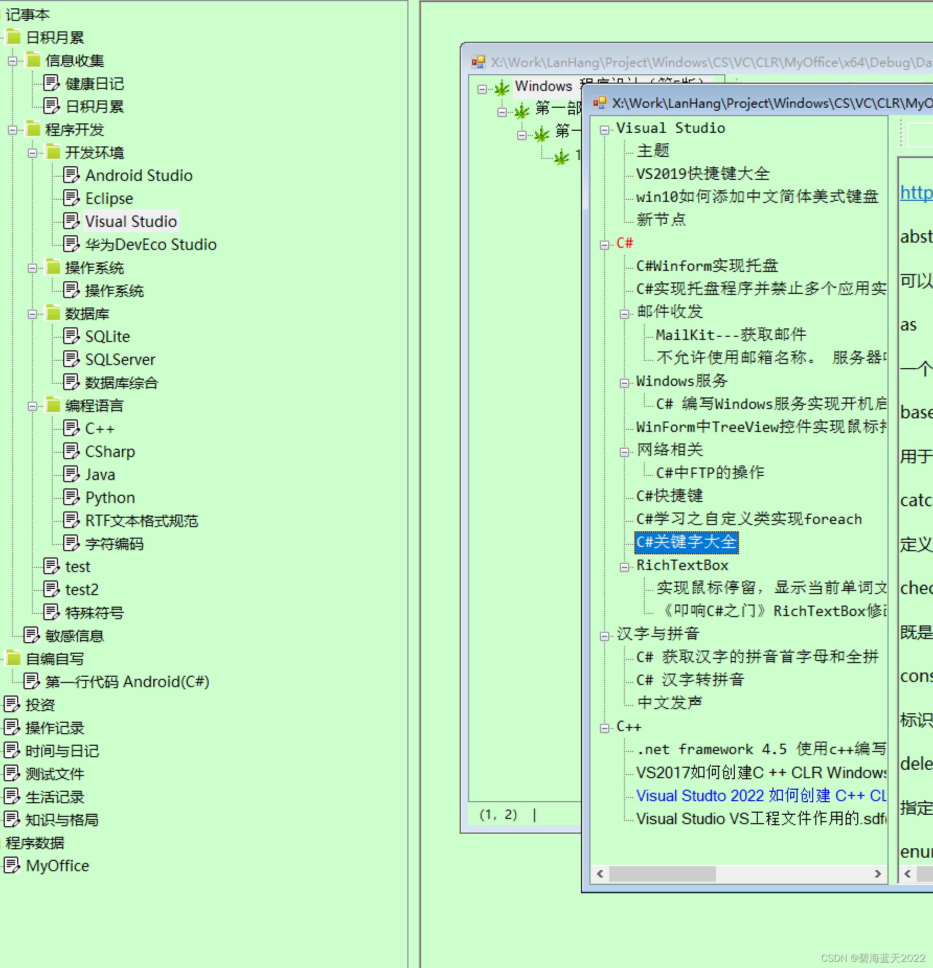Open the http link in the text pane
This screenshot has height=968, width=933.
916,192
